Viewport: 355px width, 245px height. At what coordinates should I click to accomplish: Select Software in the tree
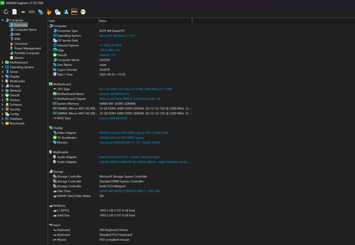[16, 104]
